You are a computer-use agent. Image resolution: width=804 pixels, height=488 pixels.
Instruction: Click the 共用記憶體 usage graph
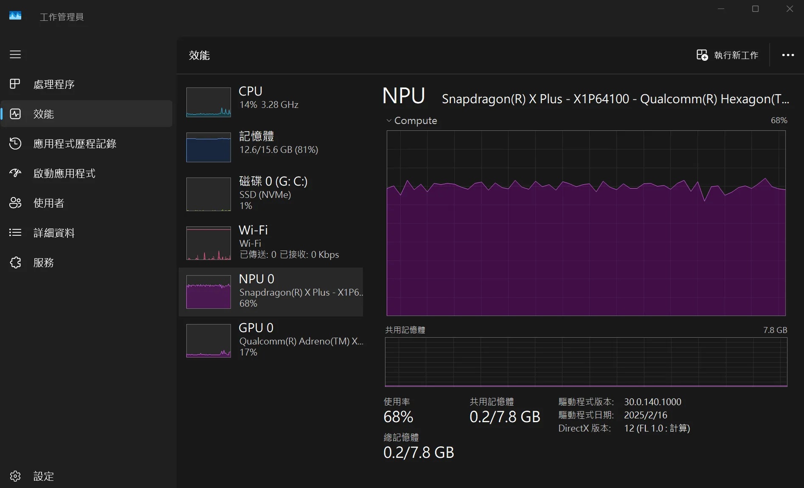click(586, 362)
